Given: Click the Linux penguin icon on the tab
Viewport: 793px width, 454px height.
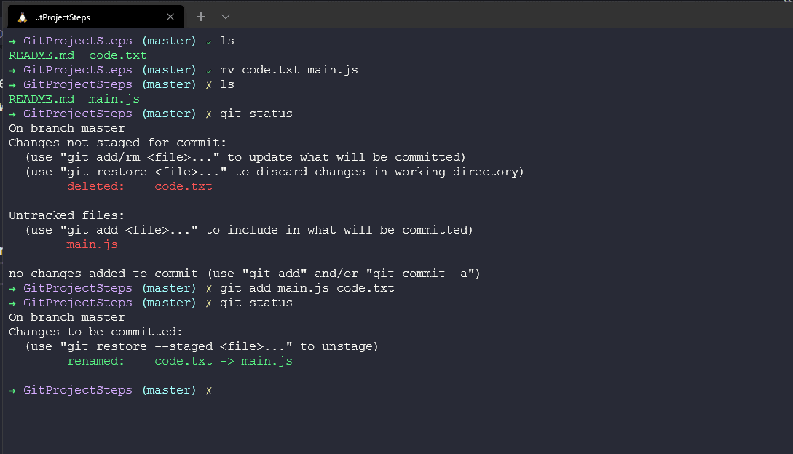Looking at the screenshot, I should click(x=23, y=17).
